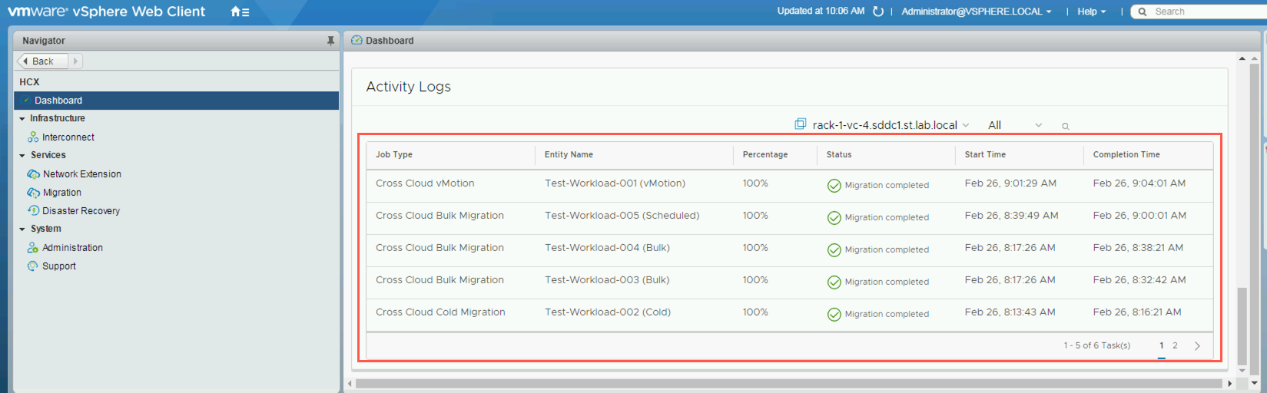Go to page 2 of tasks
1267x393 pixels.
click(x=1175, y=345)
